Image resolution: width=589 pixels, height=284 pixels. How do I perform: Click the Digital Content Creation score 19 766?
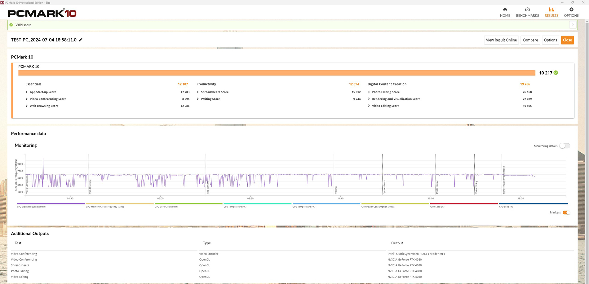point(525,84)
